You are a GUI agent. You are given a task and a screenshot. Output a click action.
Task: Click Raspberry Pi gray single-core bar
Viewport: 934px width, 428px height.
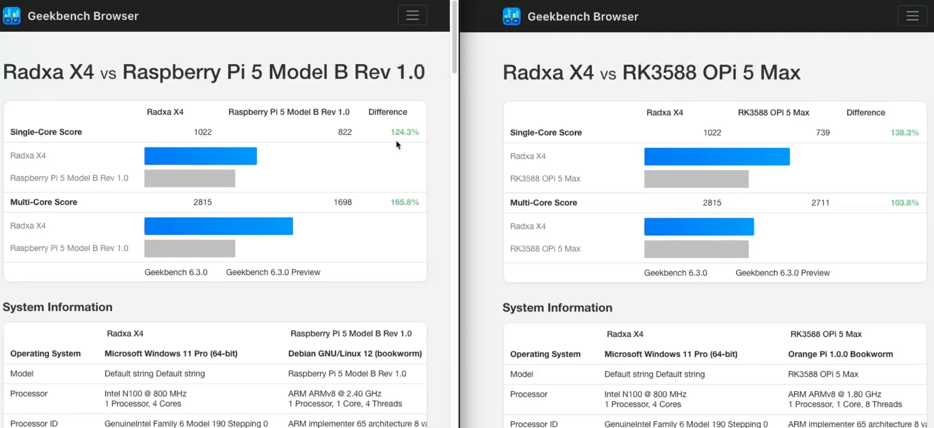(190, 178)
